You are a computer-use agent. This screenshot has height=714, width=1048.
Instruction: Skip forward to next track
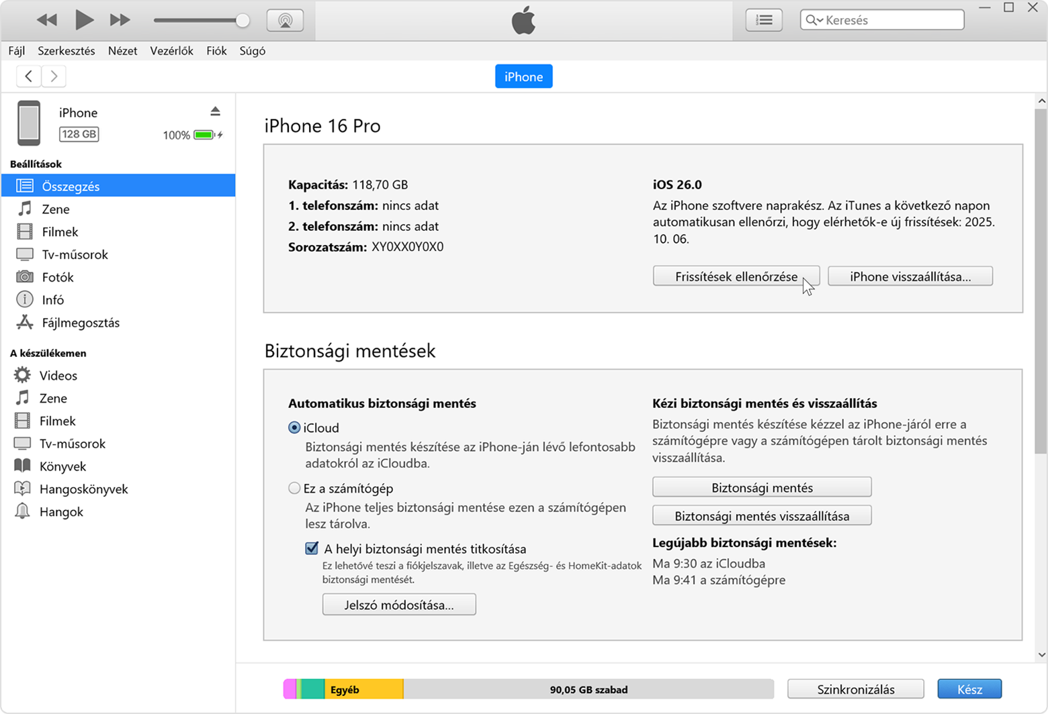(120, 20)
